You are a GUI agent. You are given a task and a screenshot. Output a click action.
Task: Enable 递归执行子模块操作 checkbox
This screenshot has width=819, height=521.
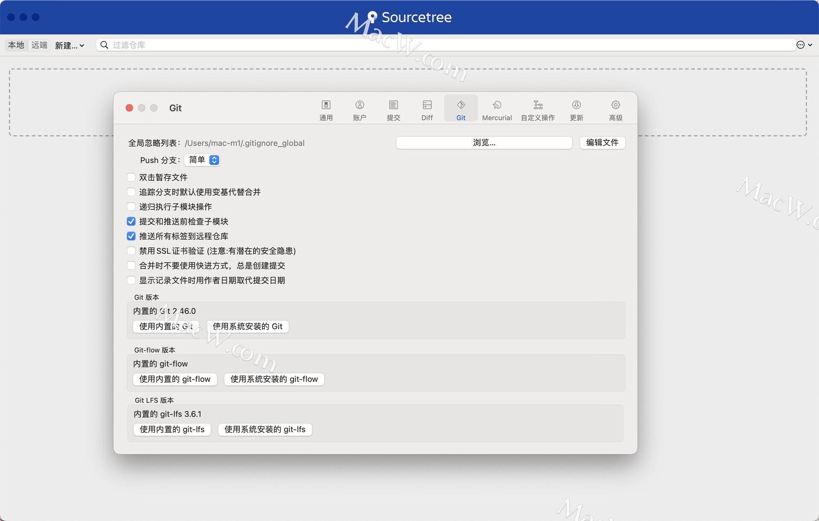tap(131, 206)
